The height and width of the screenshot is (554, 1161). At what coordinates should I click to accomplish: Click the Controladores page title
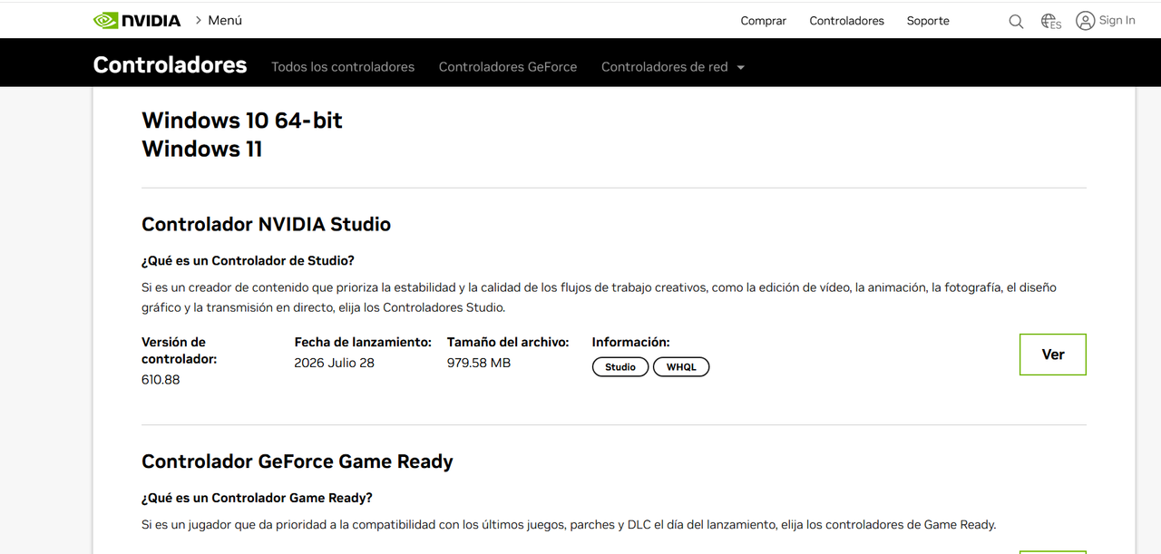[x=170, y=65]
